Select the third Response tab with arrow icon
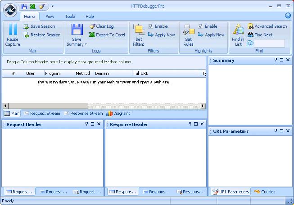 (190, 192)
